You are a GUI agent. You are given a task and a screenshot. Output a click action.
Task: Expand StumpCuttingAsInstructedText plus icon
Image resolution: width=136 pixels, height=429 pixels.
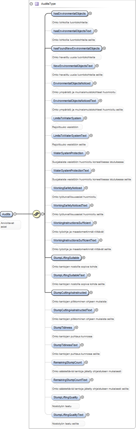97,310
